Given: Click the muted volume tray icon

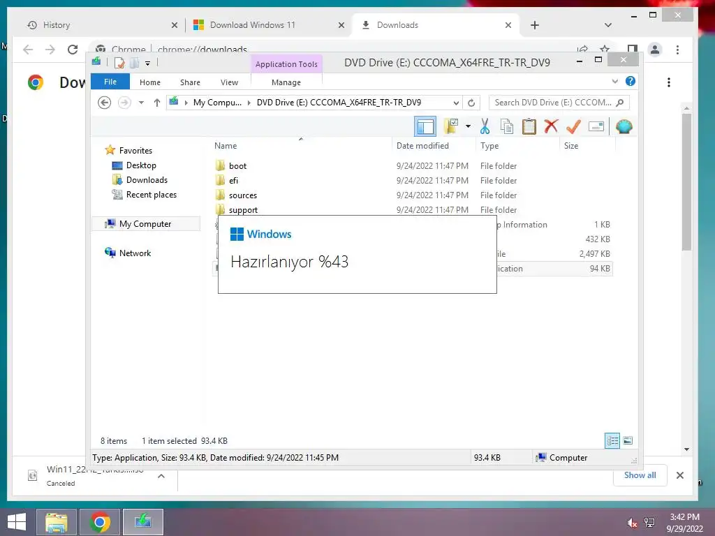Looking at the screenshot, I should (631, 522).
